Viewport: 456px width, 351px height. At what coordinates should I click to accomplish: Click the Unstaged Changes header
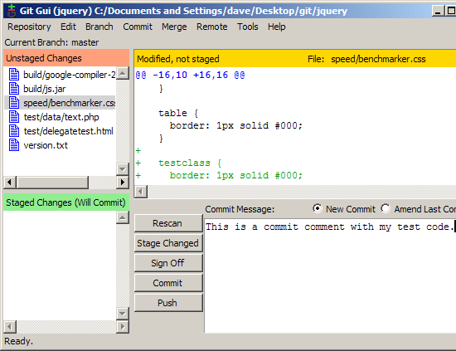pyautogui.click(x=66, y=58)
